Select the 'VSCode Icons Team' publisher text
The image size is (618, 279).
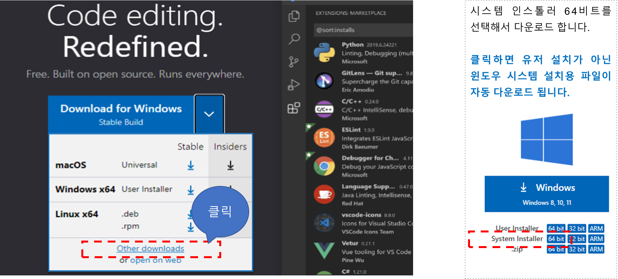pos(368,232)
